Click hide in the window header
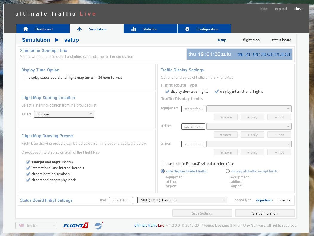Image resolution: width=314 pixels, height=236 pixels. pyautogui.click(x=264, y=9)
